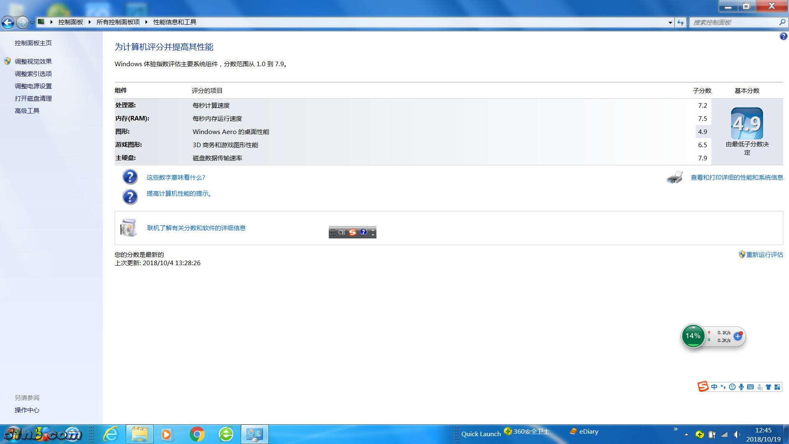Click the 控制面板主页 link
The width and height of the screenshot is (789, 444).
click(33, 43)
